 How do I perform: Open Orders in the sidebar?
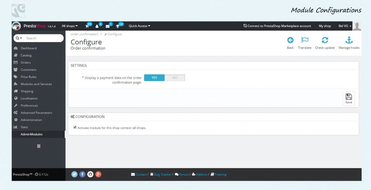click(26, 63)
